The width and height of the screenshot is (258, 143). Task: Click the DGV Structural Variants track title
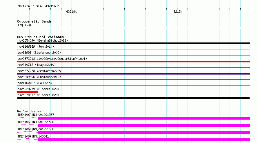pos(41,37)
